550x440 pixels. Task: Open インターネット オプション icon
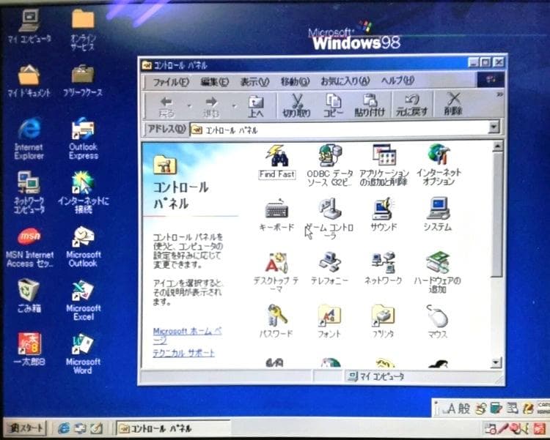pos(439,165)
